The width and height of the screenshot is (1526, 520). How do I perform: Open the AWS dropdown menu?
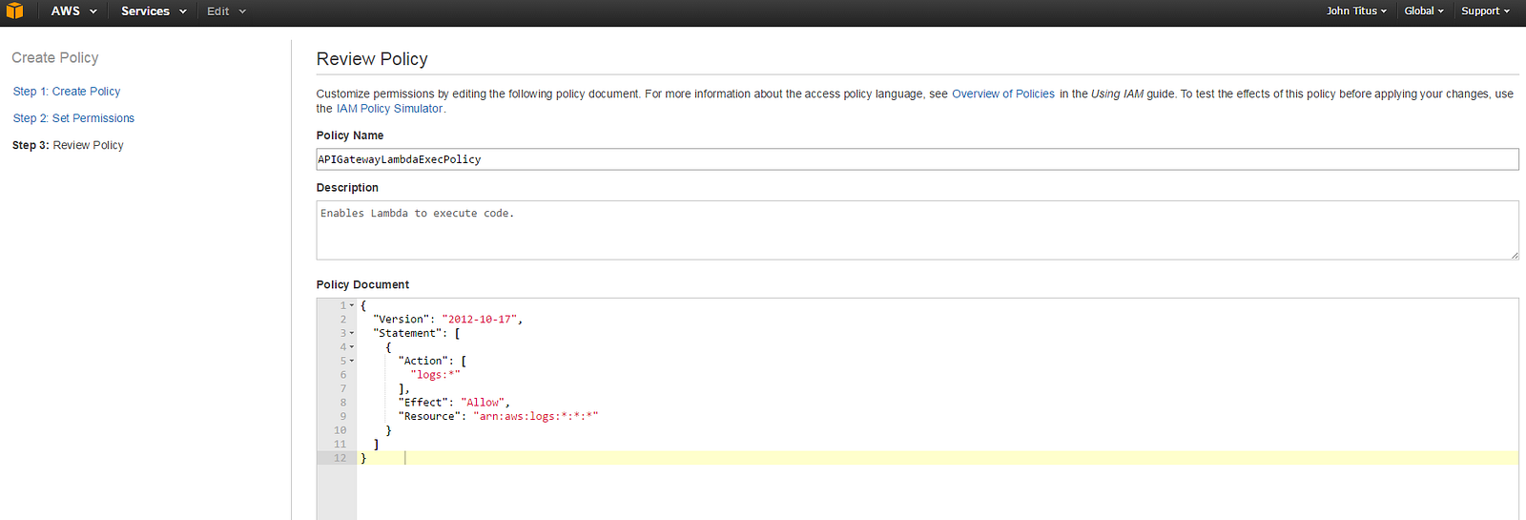point(73,11)
